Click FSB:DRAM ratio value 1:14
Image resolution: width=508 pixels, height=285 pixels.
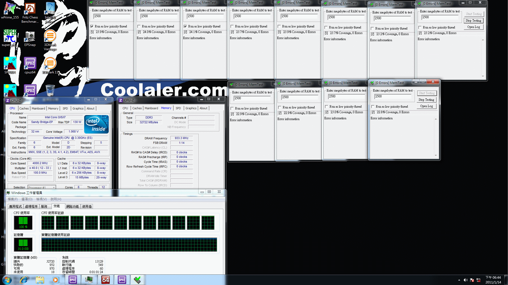click(182, 143)
